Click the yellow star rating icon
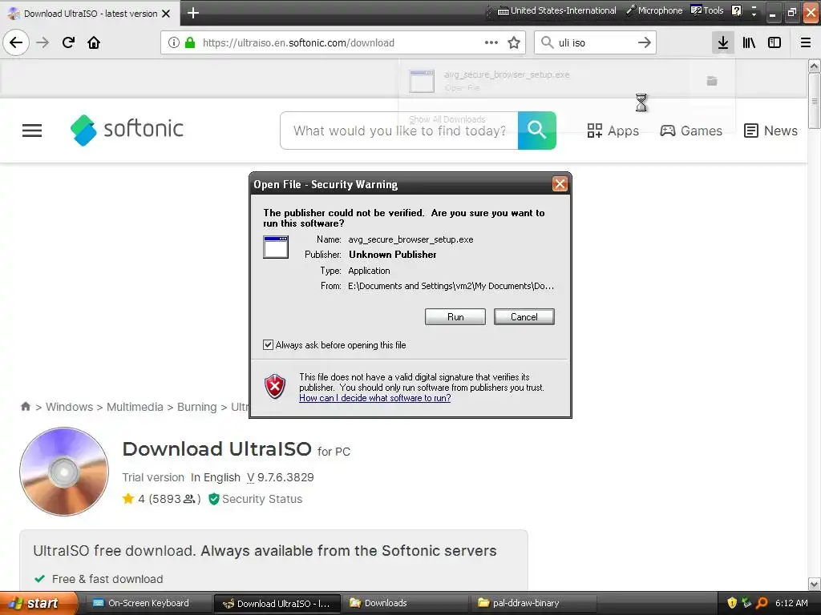Image resolution: width=821 pixels, height=615 pixels. (x=128, y=499)
